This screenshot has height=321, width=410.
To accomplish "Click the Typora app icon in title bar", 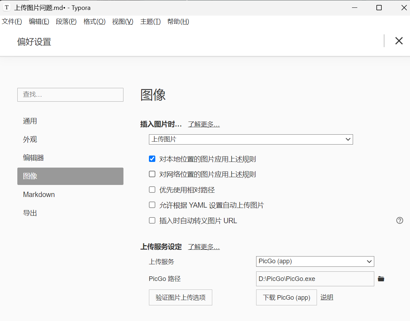I will [x=6, y=7].
